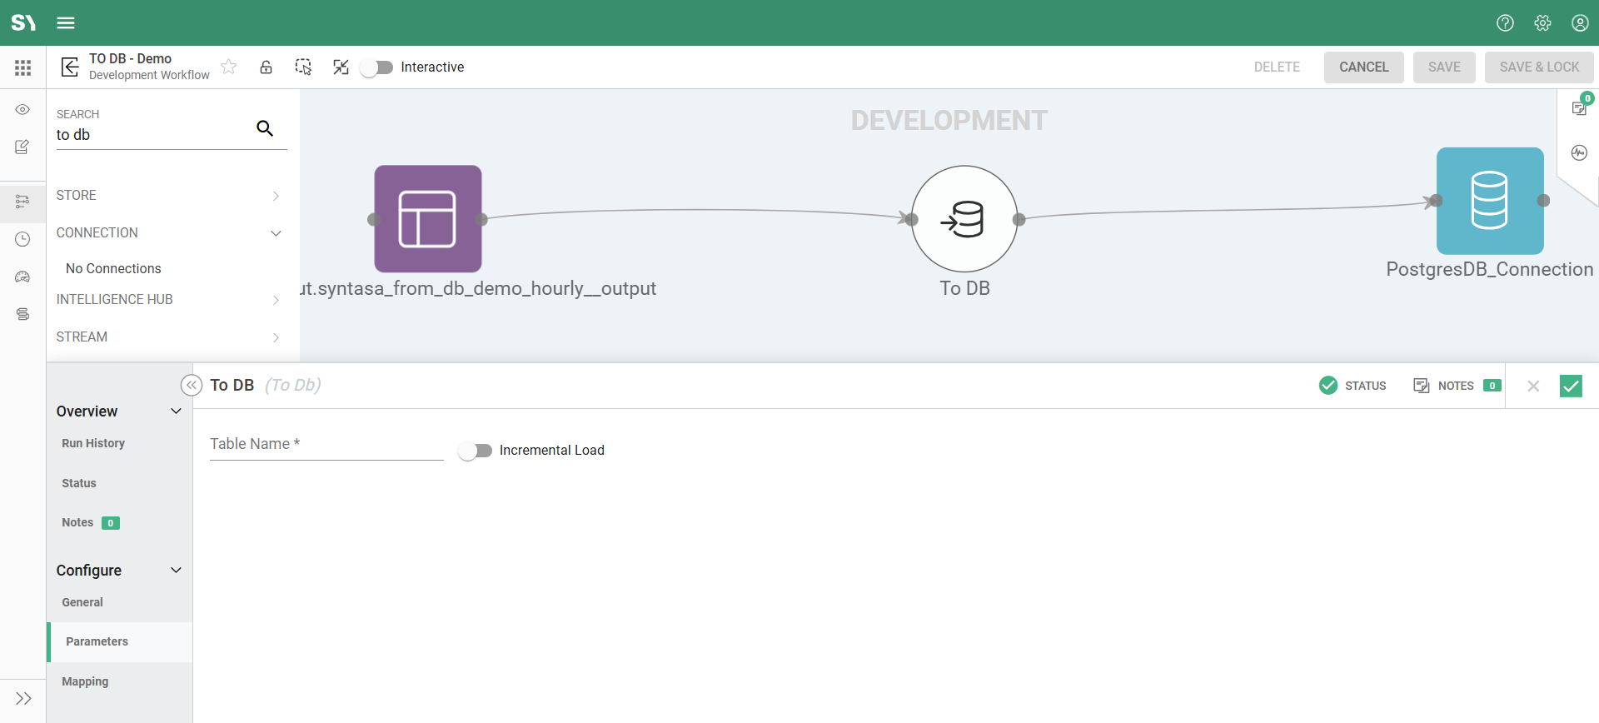The image size is (1599, 723).
Task: Click the Table Name input field
Action: tap(326, 445)
